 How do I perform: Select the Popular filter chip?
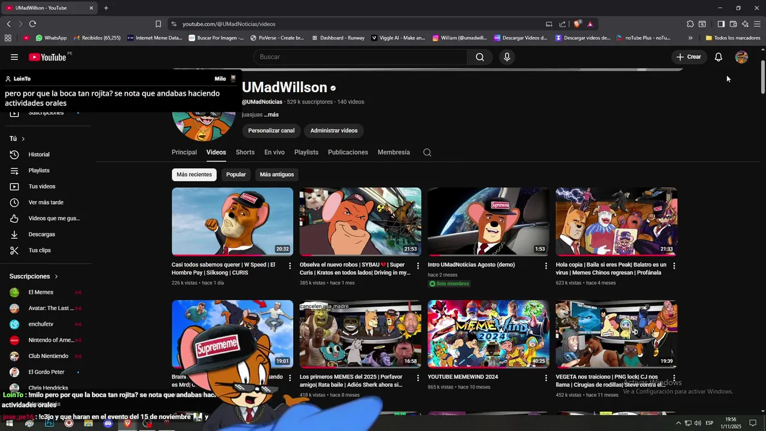click(x=236, y=174)
